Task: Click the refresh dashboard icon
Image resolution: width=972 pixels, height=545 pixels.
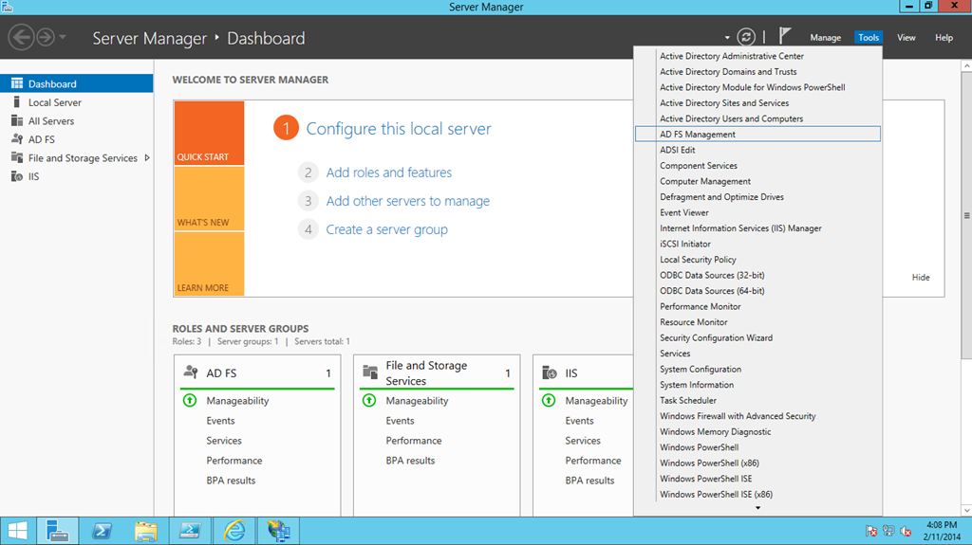Action: (746, 37)
